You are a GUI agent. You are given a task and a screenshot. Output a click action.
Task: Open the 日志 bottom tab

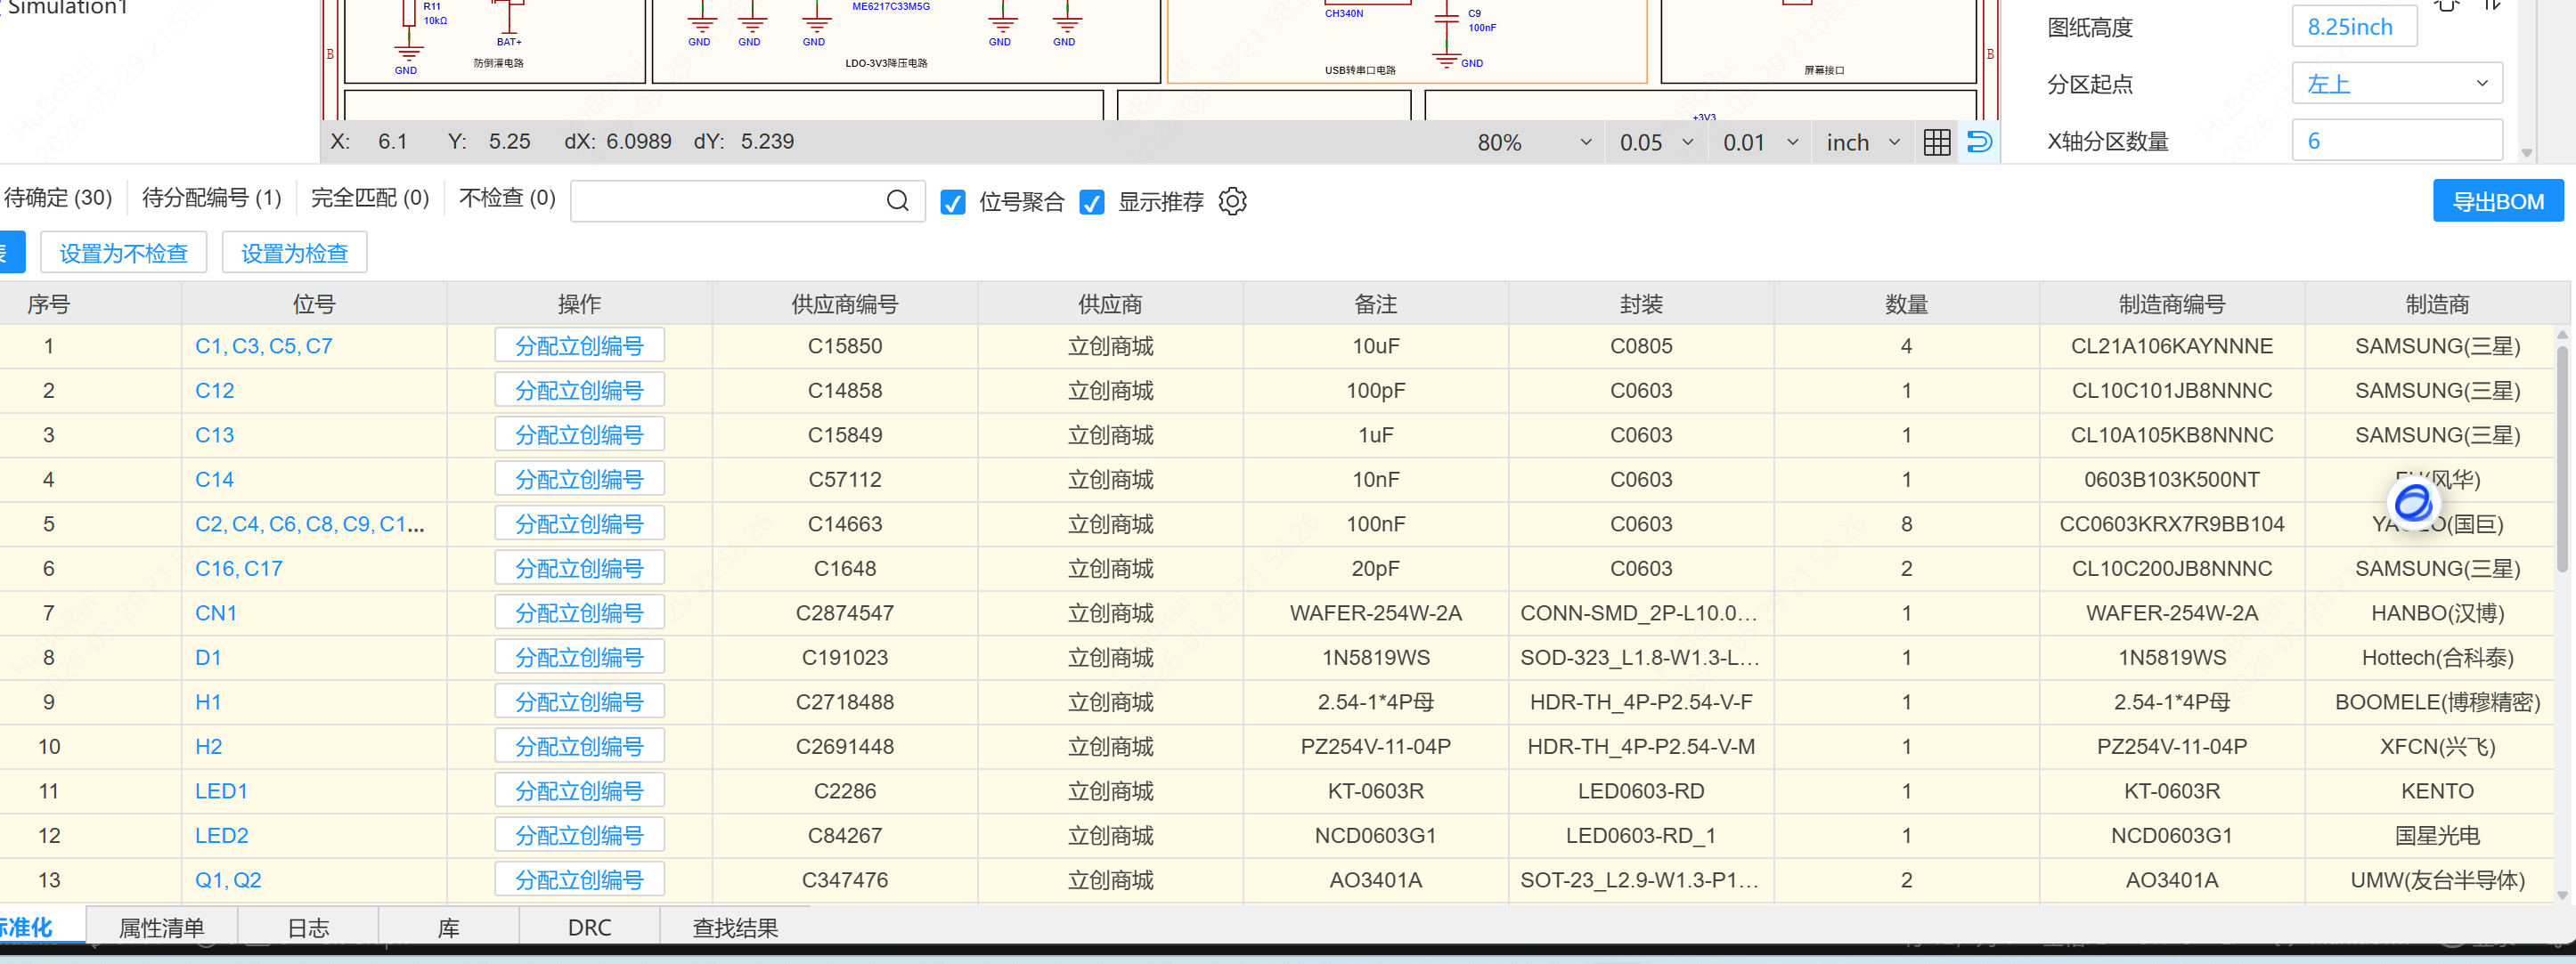(x=308, y=927)
